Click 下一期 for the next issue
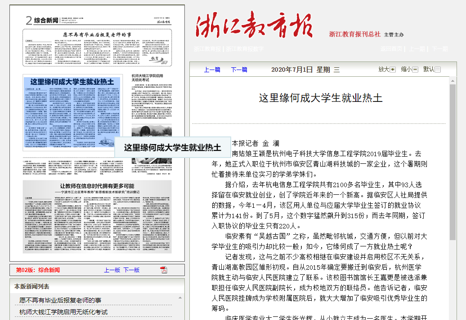The image size is (466, 320). [x=440, y=49]
